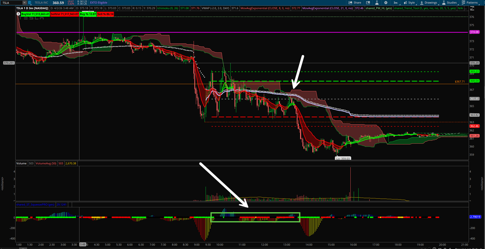Click the EXTO Eligible label
The width and height of the screenshot is (485, 249).
click(x=99, y=2)
